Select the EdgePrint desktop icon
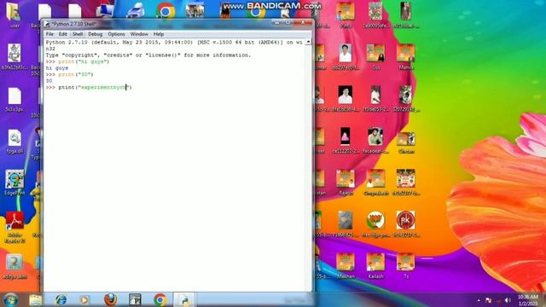The width and height of the screenshot is (546, 307). tap(15, 182)
